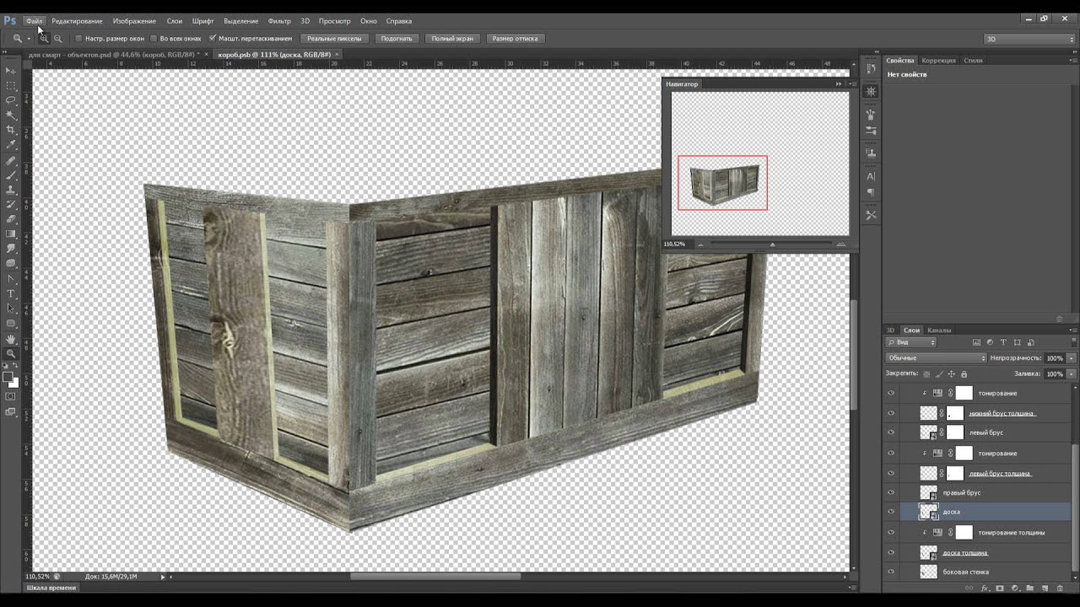Click the 'Подогнать' button
1080x607 pixels.
(x=397, y=38)
